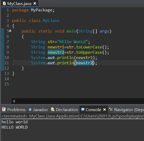Click the editor horizontal scrollbar track
144x141 pixels.
tap(81, 101)
